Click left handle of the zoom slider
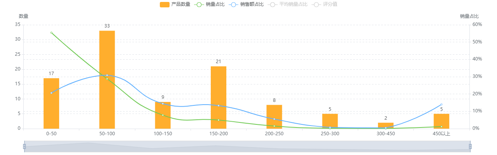The height and width of the screenshot is (155, 497). pyautogui.click(x=24, y=146)
